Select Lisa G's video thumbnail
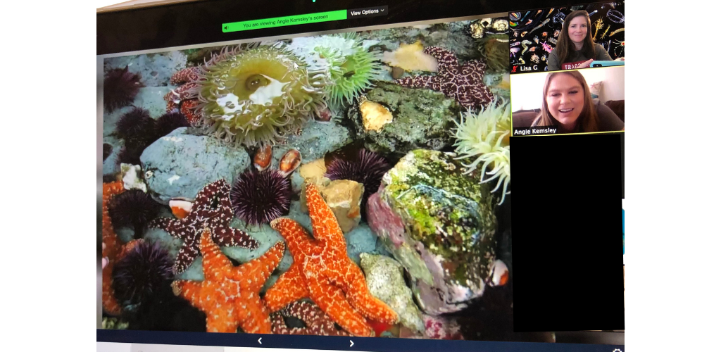This screenshot has height=352, width=721. click(567, 38)
